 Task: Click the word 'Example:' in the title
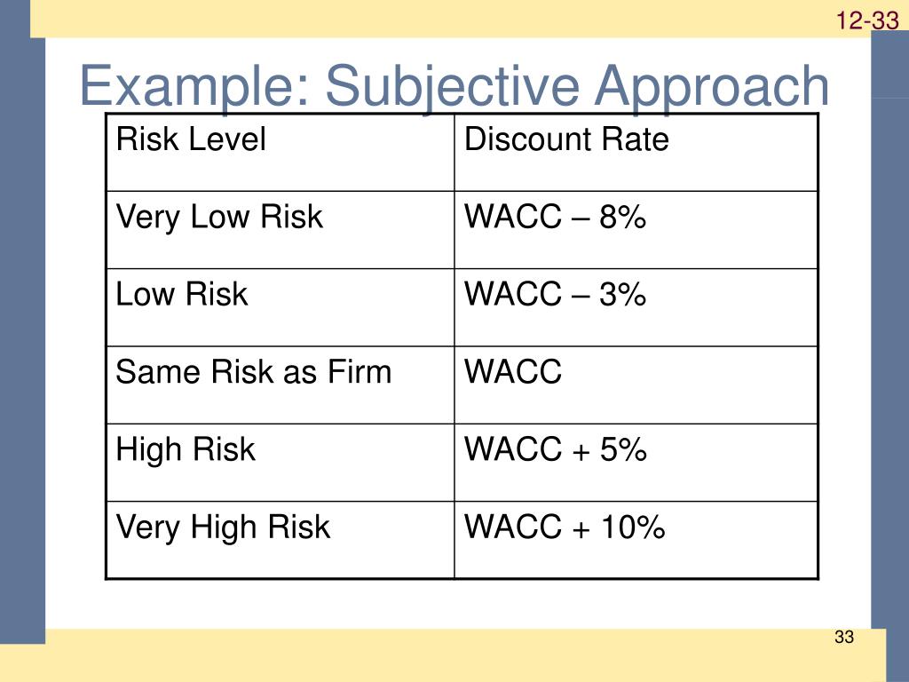point(194,86)
